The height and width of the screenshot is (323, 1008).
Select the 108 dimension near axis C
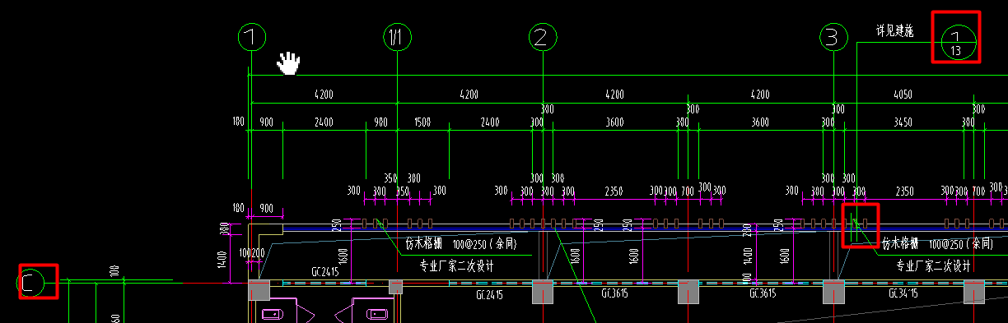[114, 270]
